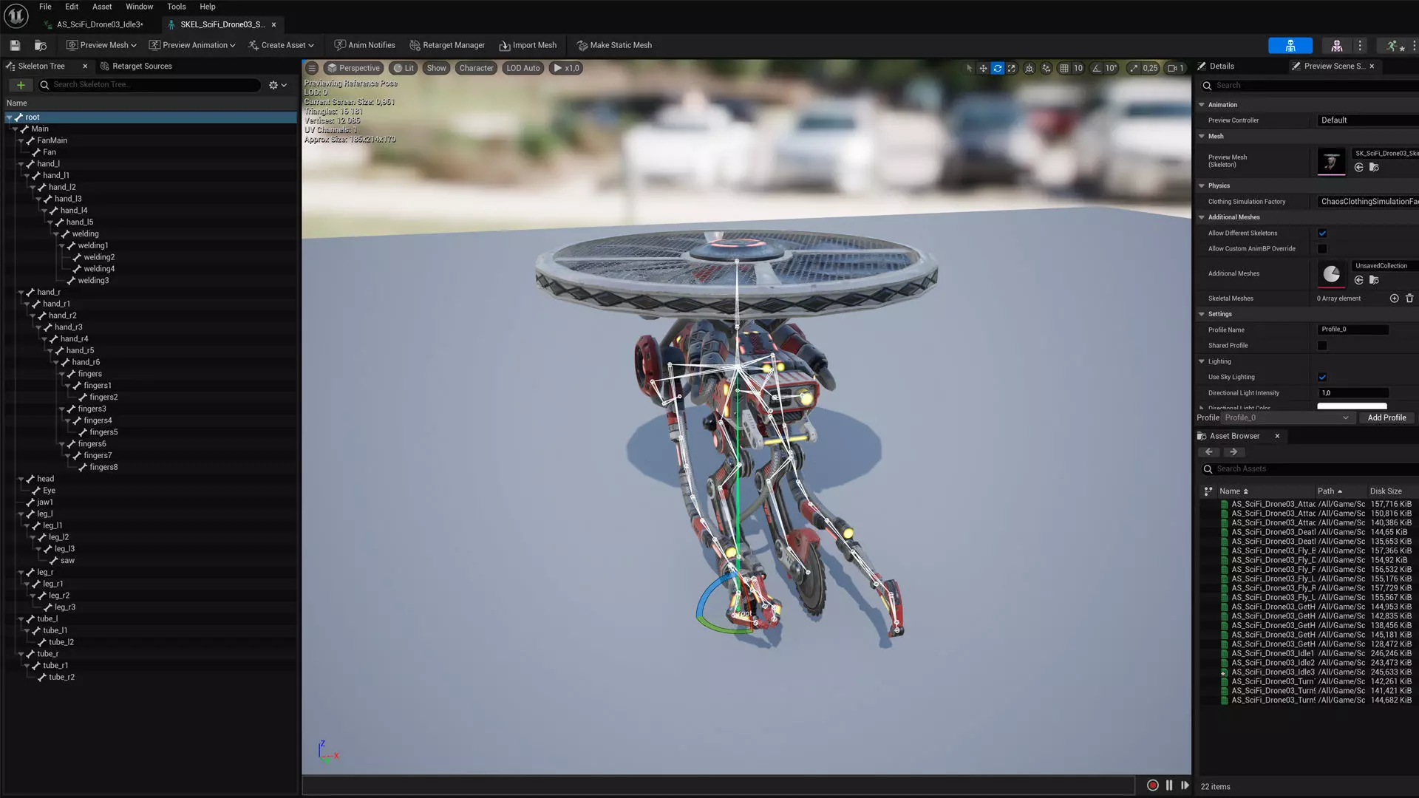This screenshot has height=798, width=1419.
Task: Switch to Skeletal Mesh editor mode
Action: click(1336, 45)
